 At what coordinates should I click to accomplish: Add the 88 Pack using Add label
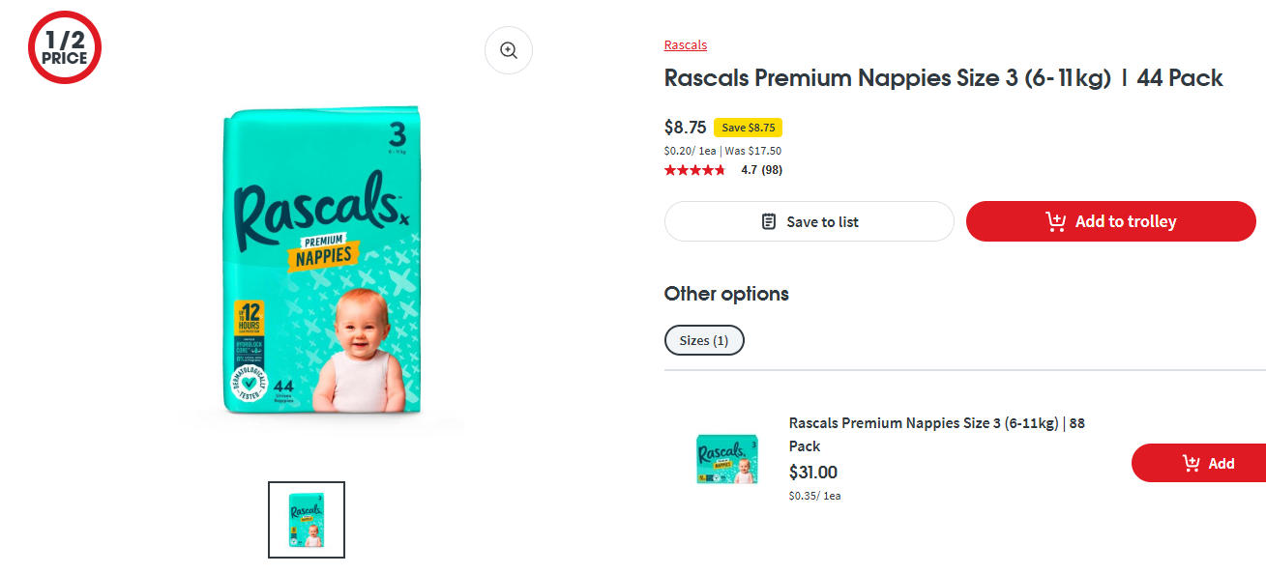[x=1222, y=463]
